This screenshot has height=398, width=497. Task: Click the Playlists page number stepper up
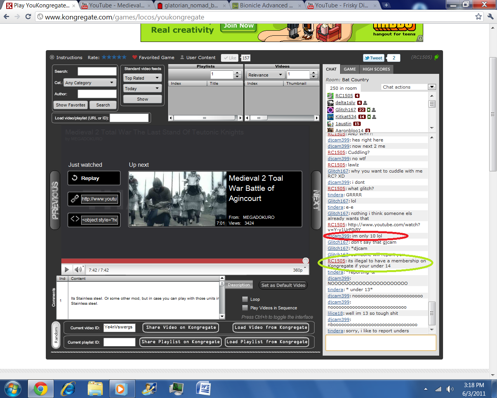pyautogui.click(x=237, y=73)
